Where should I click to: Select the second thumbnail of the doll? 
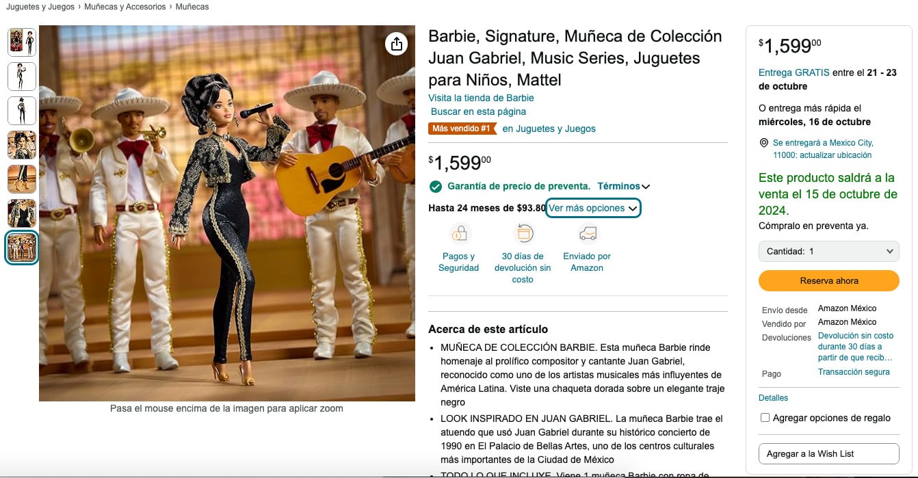coord(22,77)
